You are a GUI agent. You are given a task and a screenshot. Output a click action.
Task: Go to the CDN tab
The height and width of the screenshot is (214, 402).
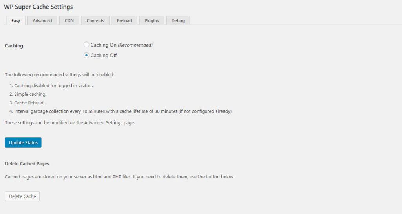pyautogui.click(x=69, y=21)
